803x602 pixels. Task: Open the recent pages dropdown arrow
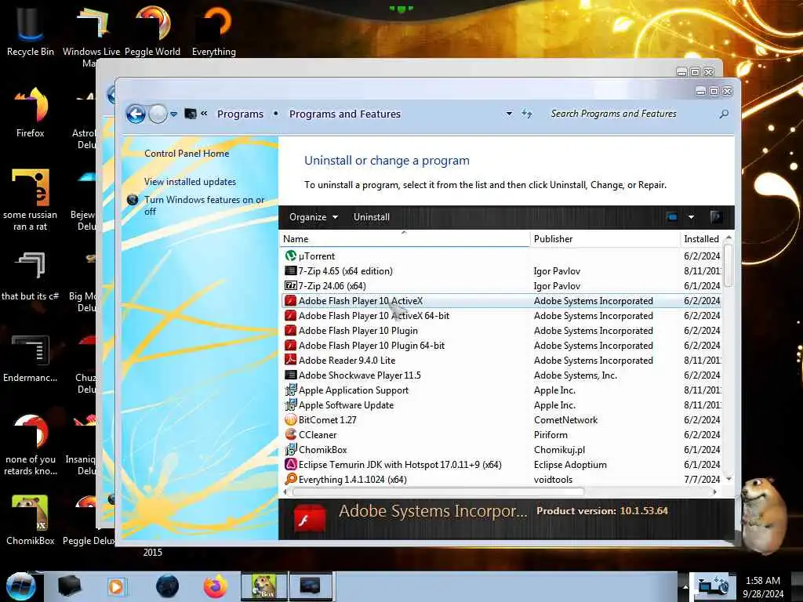pos(174,114)
